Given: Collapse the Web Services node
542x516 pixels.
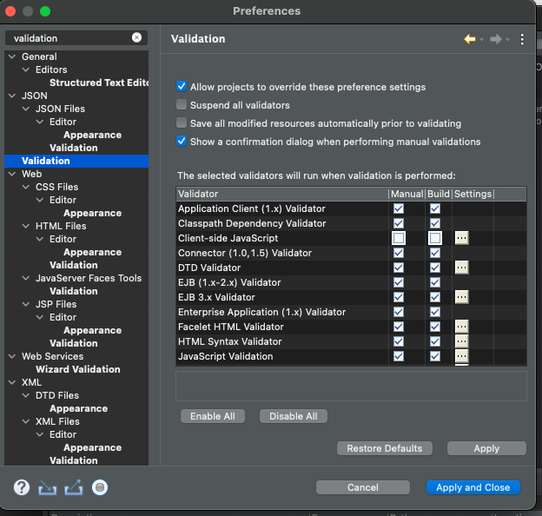Looking at the screenshot, I should pos(12,356).
